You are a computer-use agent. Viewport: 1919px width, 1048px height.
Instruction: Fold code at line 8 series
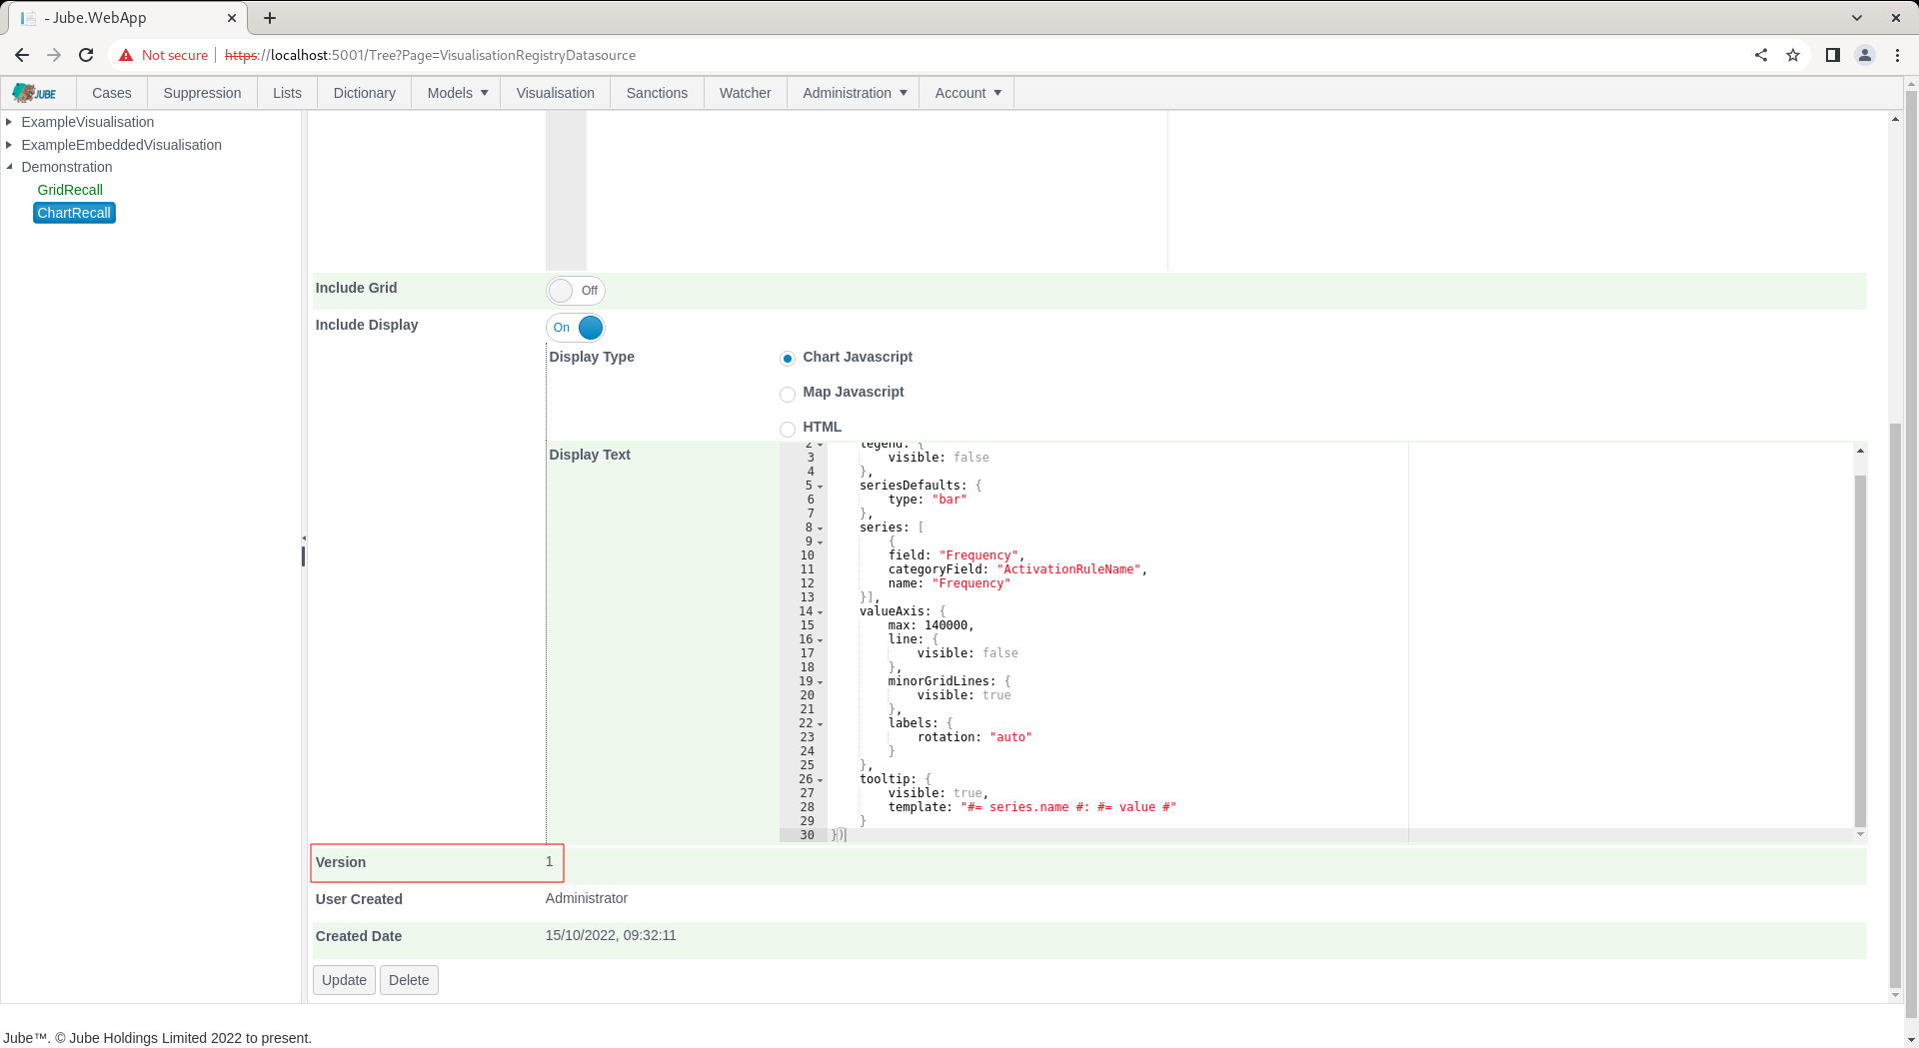pos(821,528)
